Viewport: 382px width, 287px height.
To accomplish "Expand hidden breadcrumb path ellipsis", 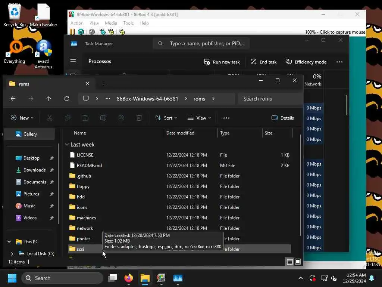I will point(108,99).
